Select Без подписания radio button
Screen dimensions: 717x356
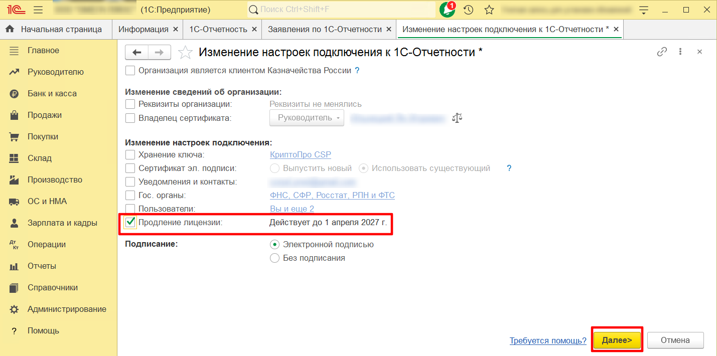274,258
